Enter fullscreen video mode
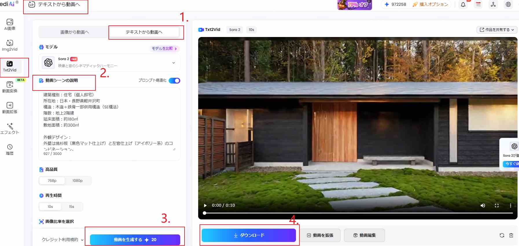This screenshot has height=246, width=519. (x=497, y=206)
